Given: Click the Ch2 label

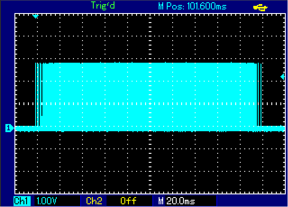Looking at the screenshot, I should (x=94, y=201).
